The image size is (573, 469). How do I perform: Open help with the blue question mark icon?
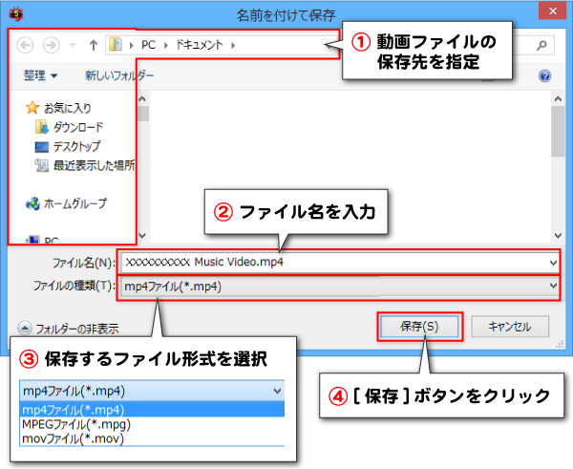point(544,75)
